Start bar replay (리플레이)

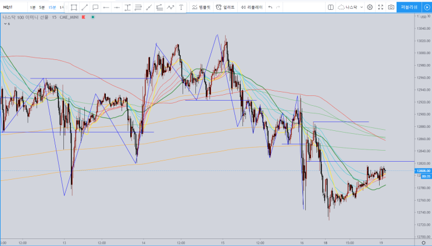point(252,8)
